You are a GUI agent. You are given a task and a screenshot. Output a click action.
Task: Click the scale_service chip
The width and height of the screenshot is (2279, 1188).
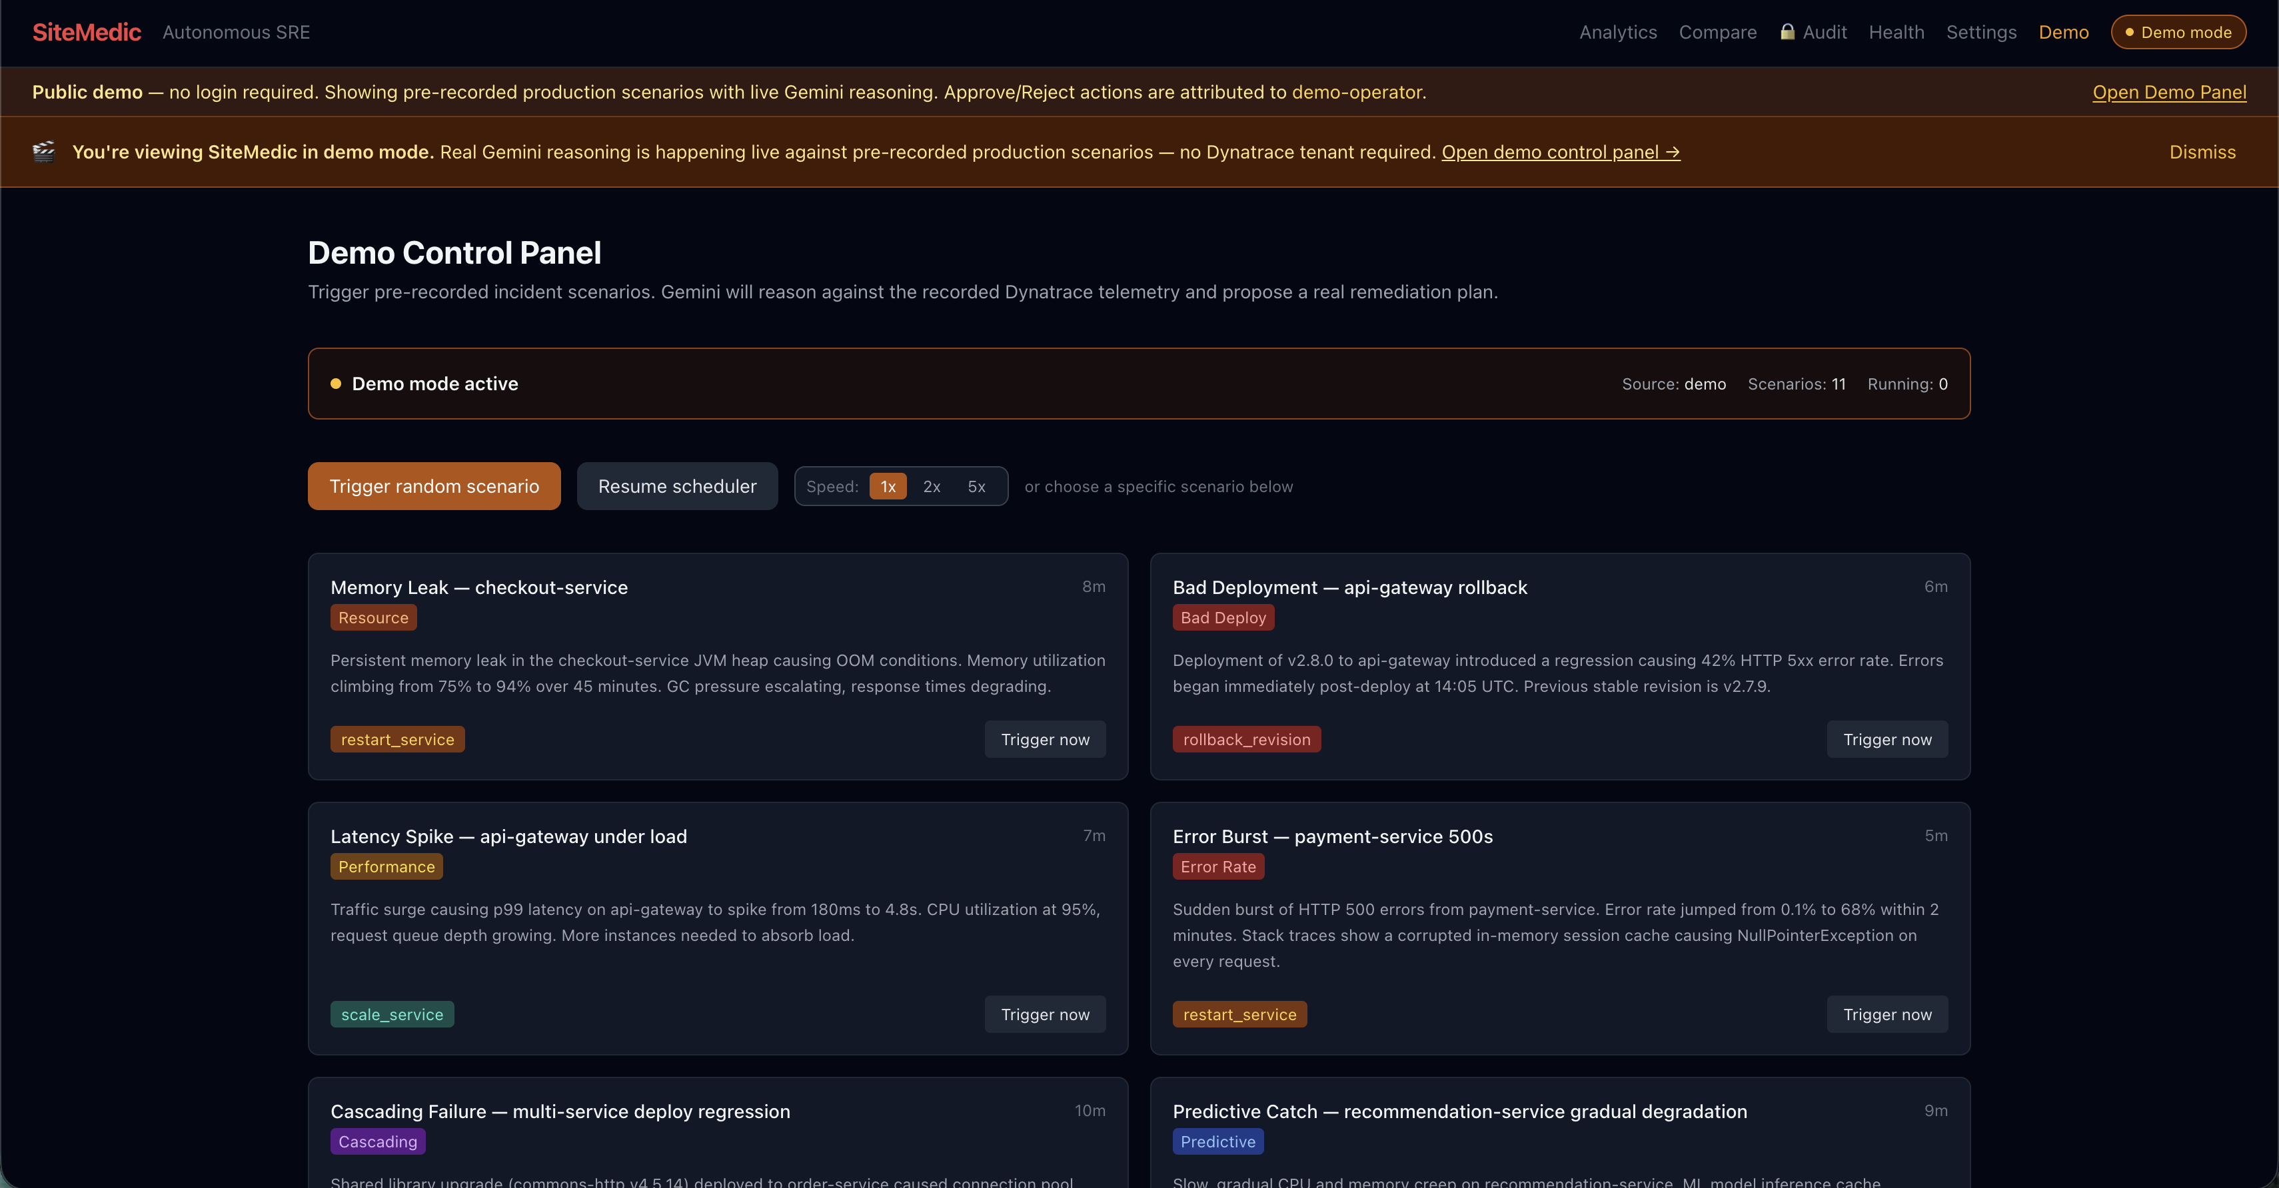[392, 1014]
